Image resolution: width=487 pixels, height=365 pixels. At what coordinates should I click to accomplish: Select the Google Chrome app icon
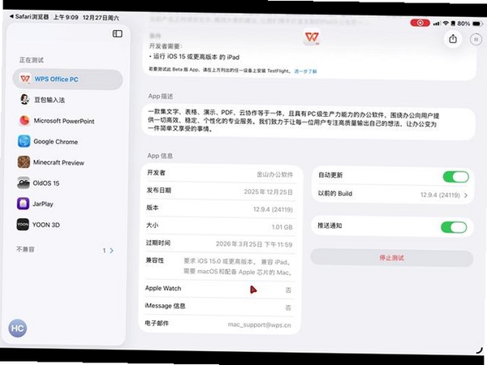(x=24, y=141)
